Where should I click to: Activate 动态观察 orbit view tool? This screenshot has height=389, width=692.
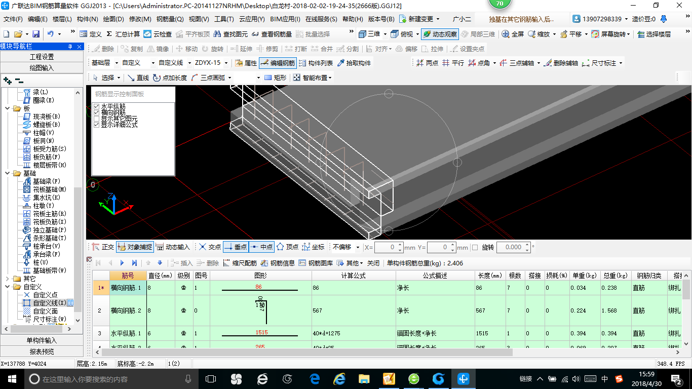[x=440, y=34]
